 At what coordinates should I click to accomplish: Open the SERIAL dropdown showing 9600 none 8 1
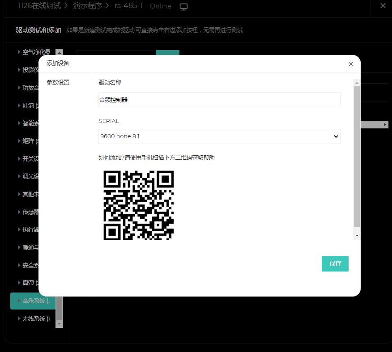(219, 136)
